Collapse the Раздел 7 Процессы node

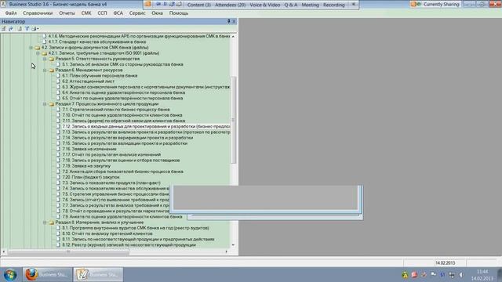pos(45,104)
